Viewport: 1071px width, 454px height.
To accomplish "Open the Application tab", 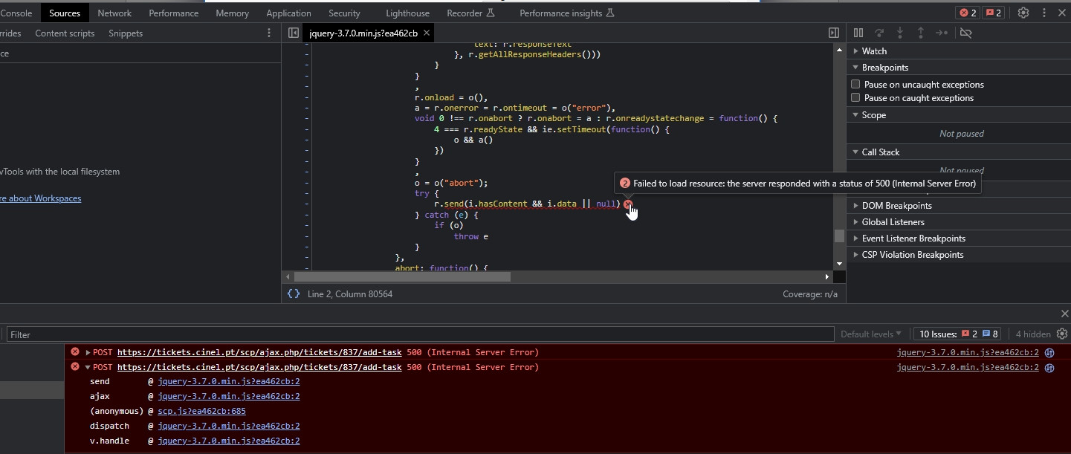I will click(288, 13).
